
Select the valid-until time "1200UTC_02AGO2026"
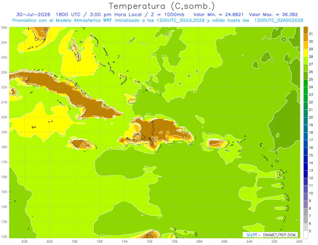click(279, 20)
